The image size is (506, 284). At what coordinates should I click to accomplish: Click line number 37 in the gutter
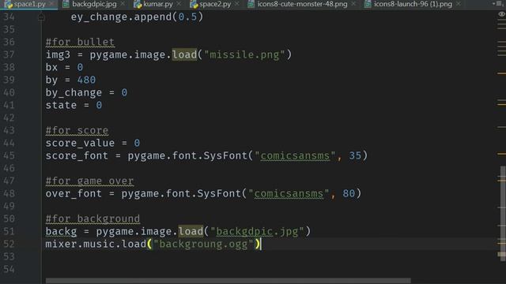(x=9, y=54)
